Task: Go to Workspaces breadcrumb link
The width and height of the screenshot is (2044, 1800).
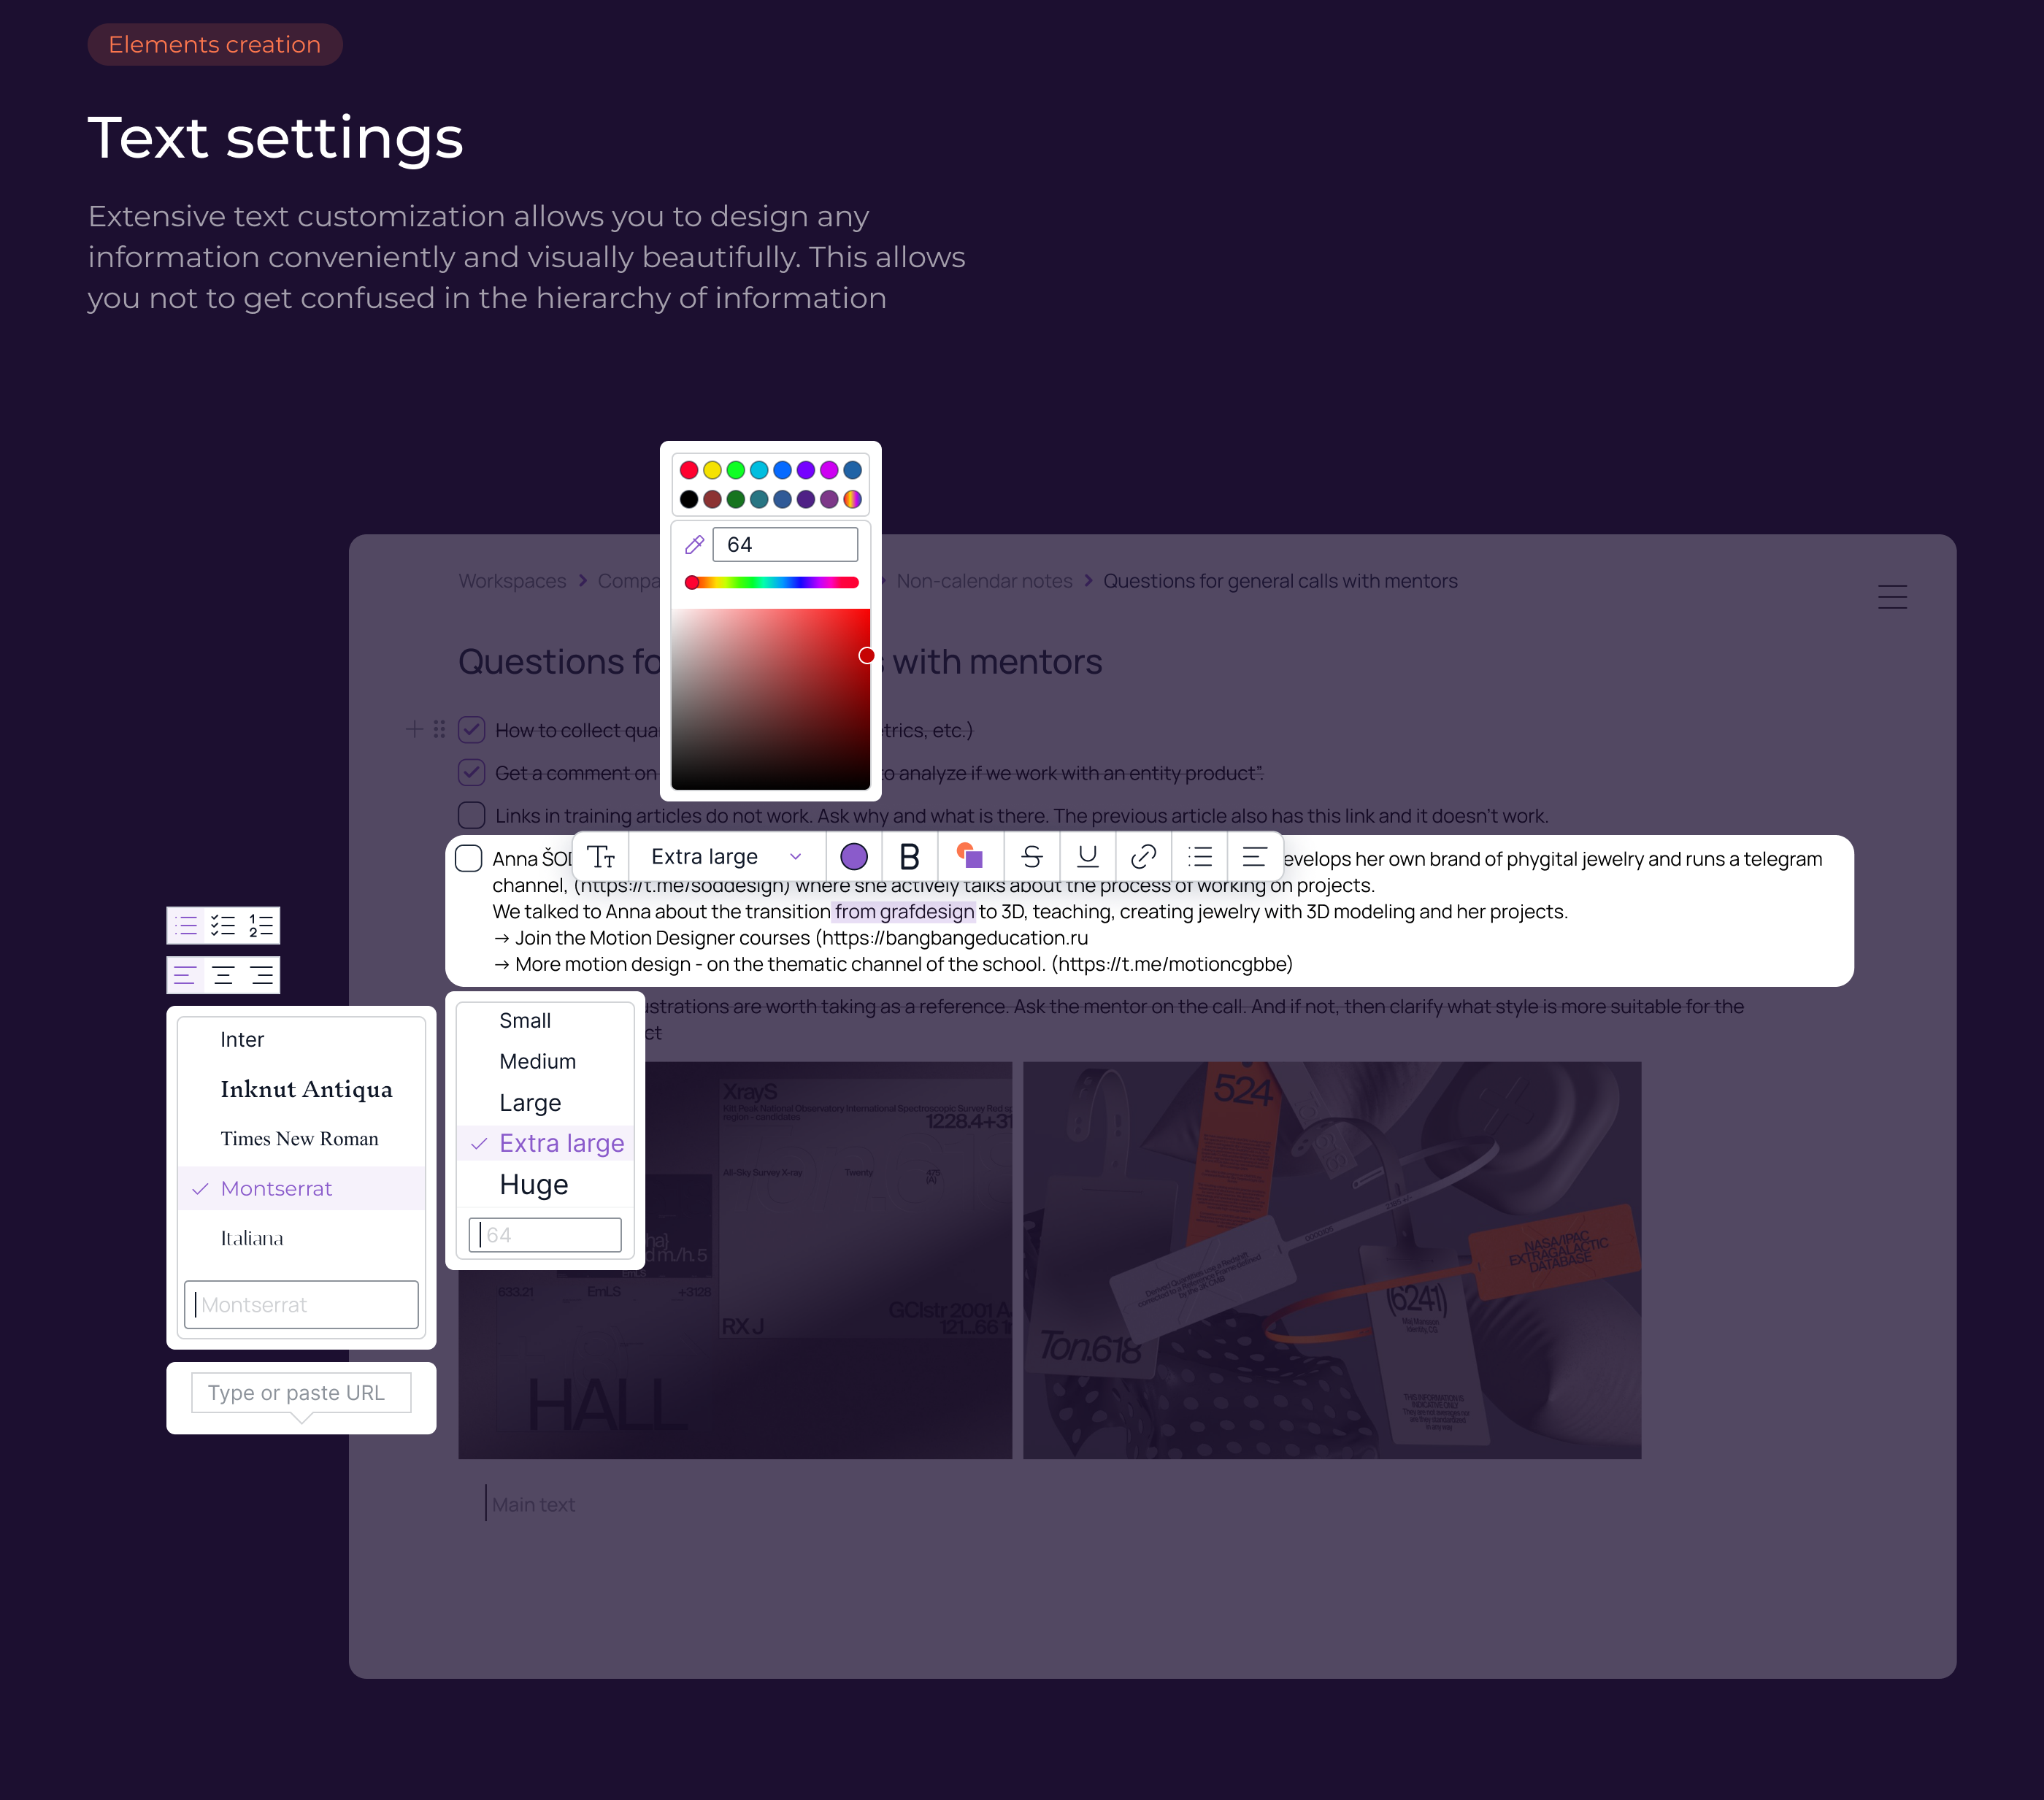Action: (512, 581)
